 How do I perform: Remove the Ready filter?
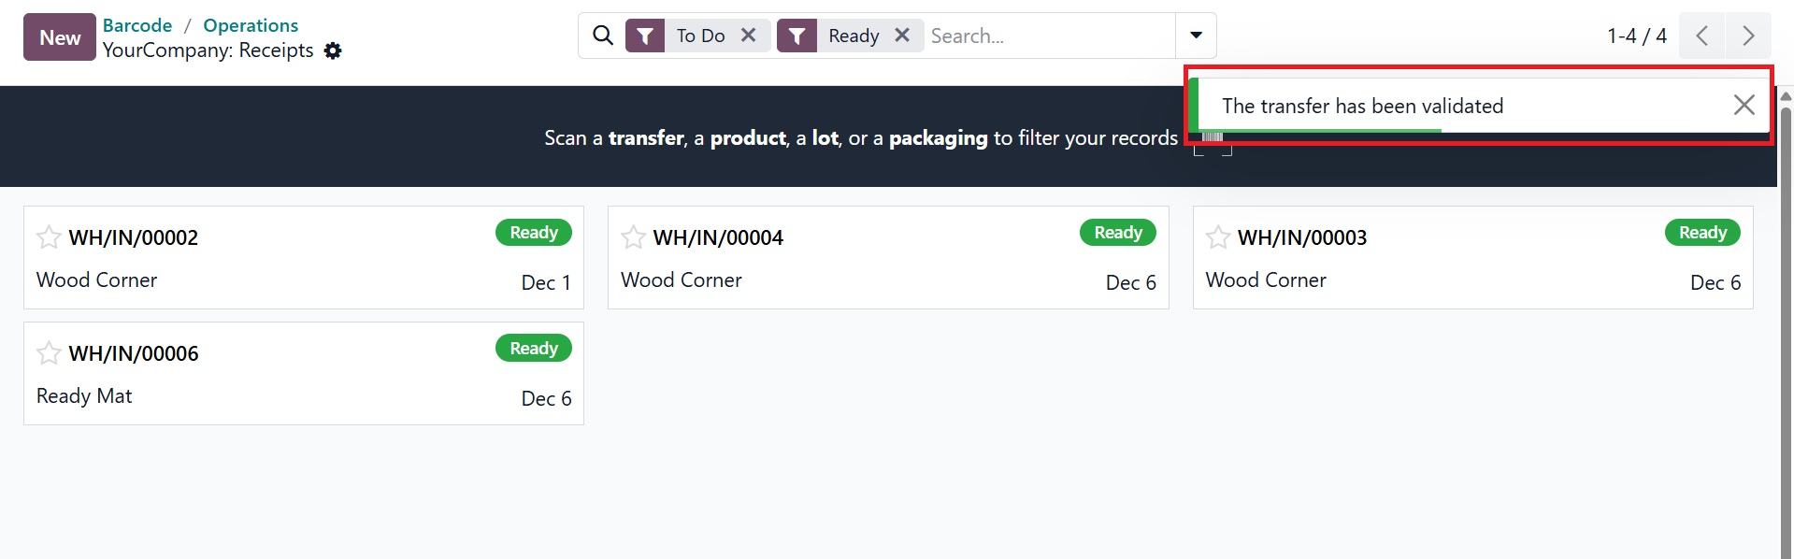coord(902,36)
